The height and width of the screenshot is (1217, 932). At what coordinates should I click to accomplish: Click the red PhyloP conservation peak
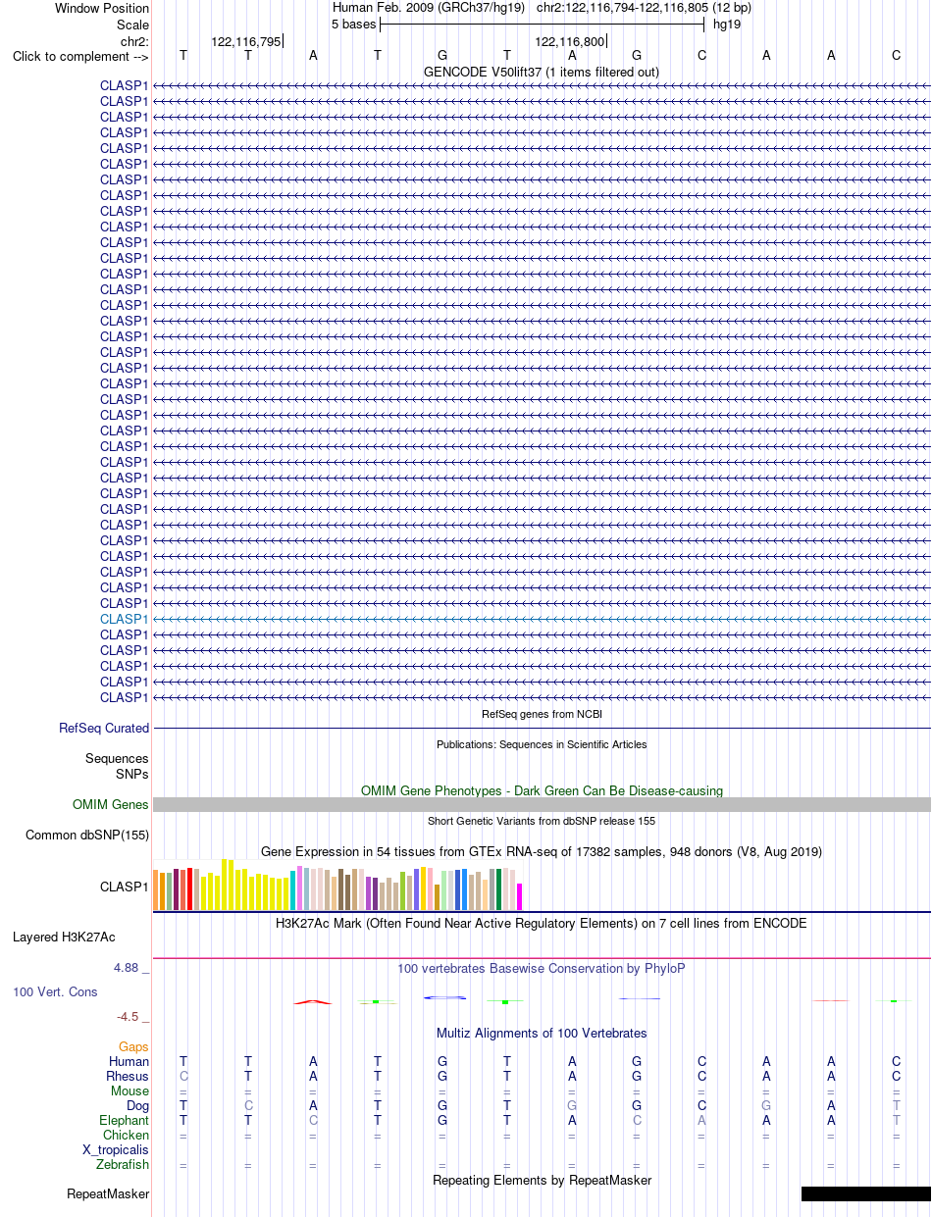click(313, 1001)
